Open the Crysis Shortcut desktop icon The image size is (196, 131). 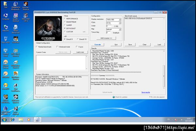[16, 111]
